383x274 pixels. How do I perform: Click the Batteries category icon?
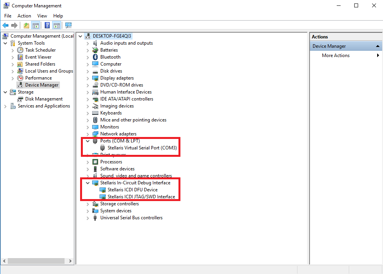tap(95, 50)
